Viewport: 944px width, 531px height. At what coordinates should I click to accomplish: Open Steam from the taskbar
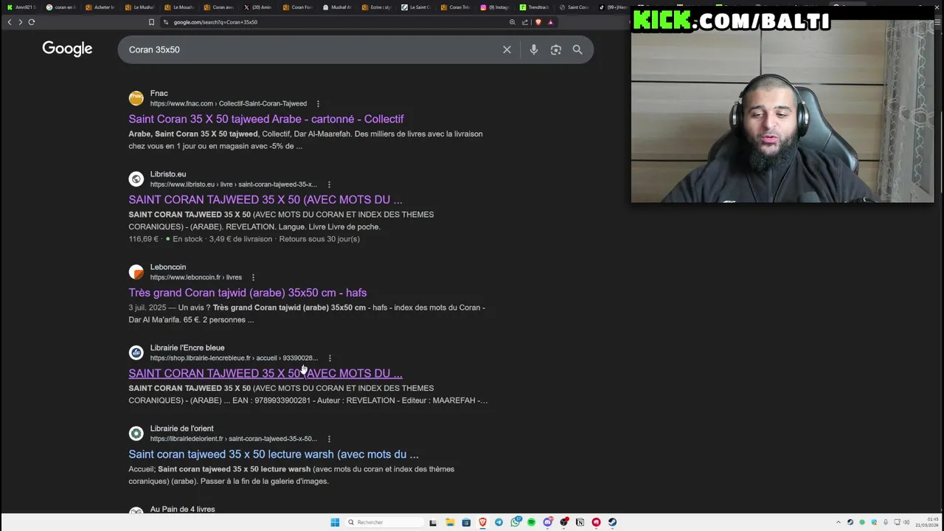click(612, 522)
